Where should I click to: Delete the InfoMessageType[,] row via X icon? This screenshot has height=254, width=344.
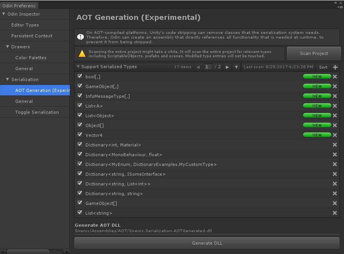(x=335, y=96)
